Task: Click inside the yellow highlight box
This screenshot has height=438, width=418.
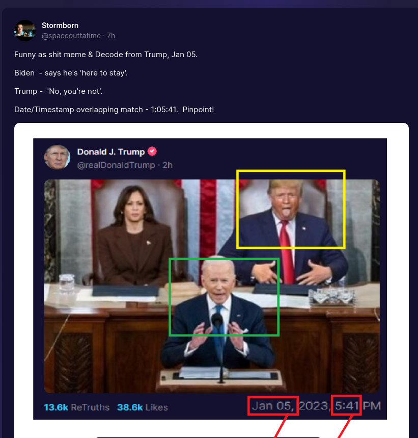Action: pyautogui.click(x=291, y=209)
